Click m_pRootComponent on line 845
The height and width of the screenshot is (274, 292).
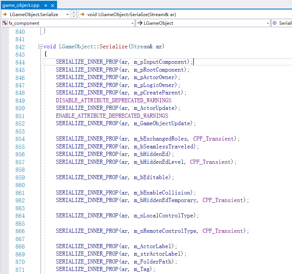[159, 70]
